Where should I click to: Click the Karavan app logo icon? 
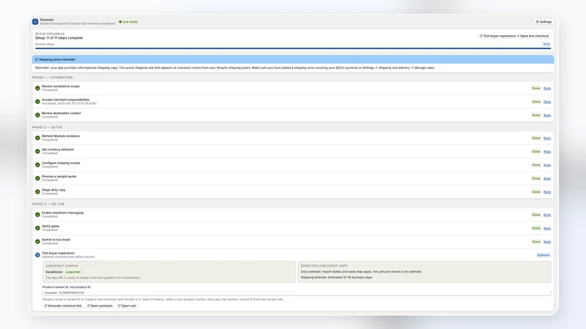tap(35, 22)
